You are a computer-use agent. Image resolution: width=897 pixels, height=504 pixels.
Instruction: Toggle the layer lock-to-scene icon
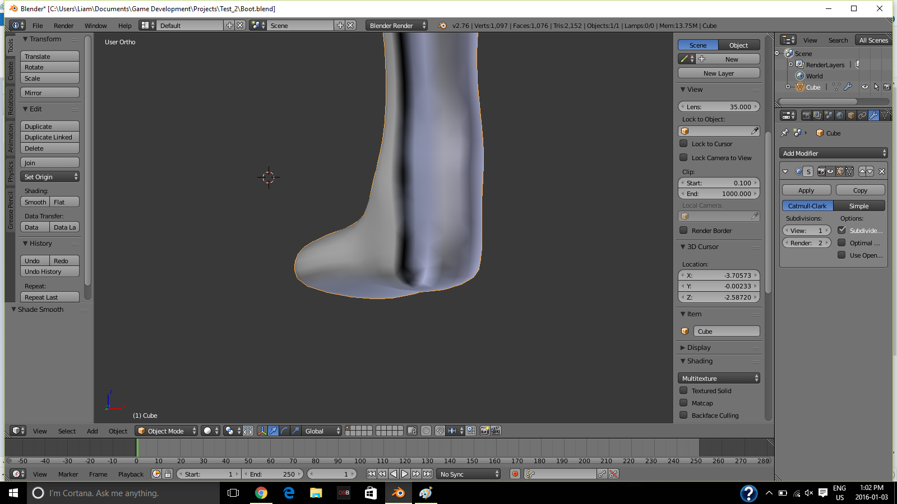pyautogui.click(x=412, y=431)
